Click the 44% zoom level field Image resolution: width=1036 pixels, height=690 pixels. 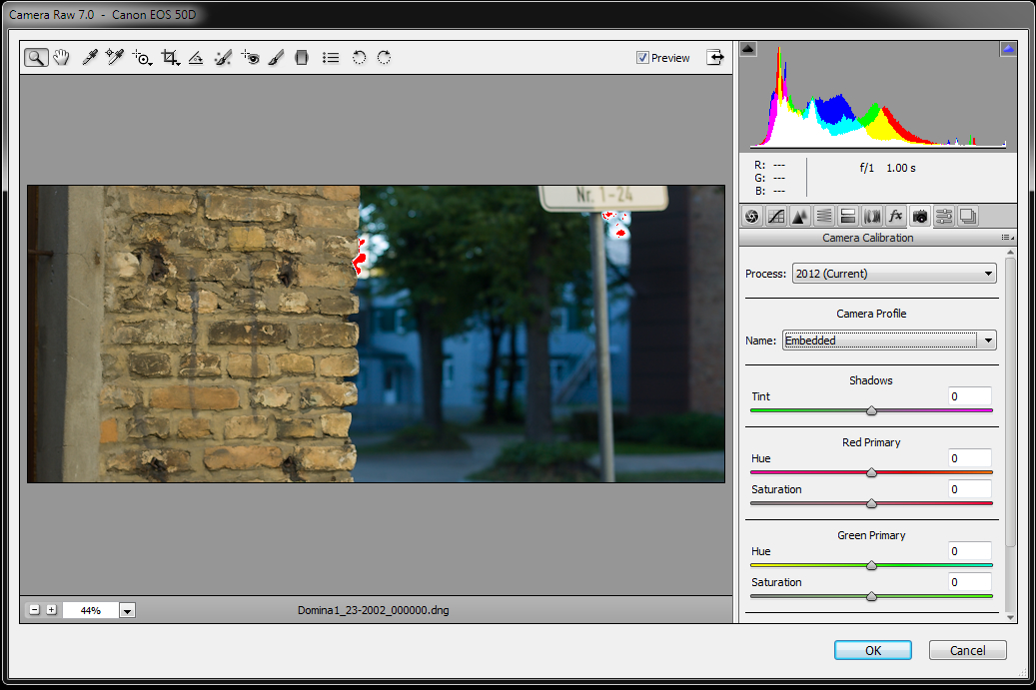[91, 610]
